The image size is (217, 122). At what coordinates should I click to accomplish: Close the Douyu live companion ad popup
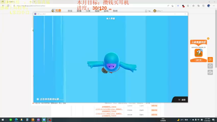tap(208, 38)
